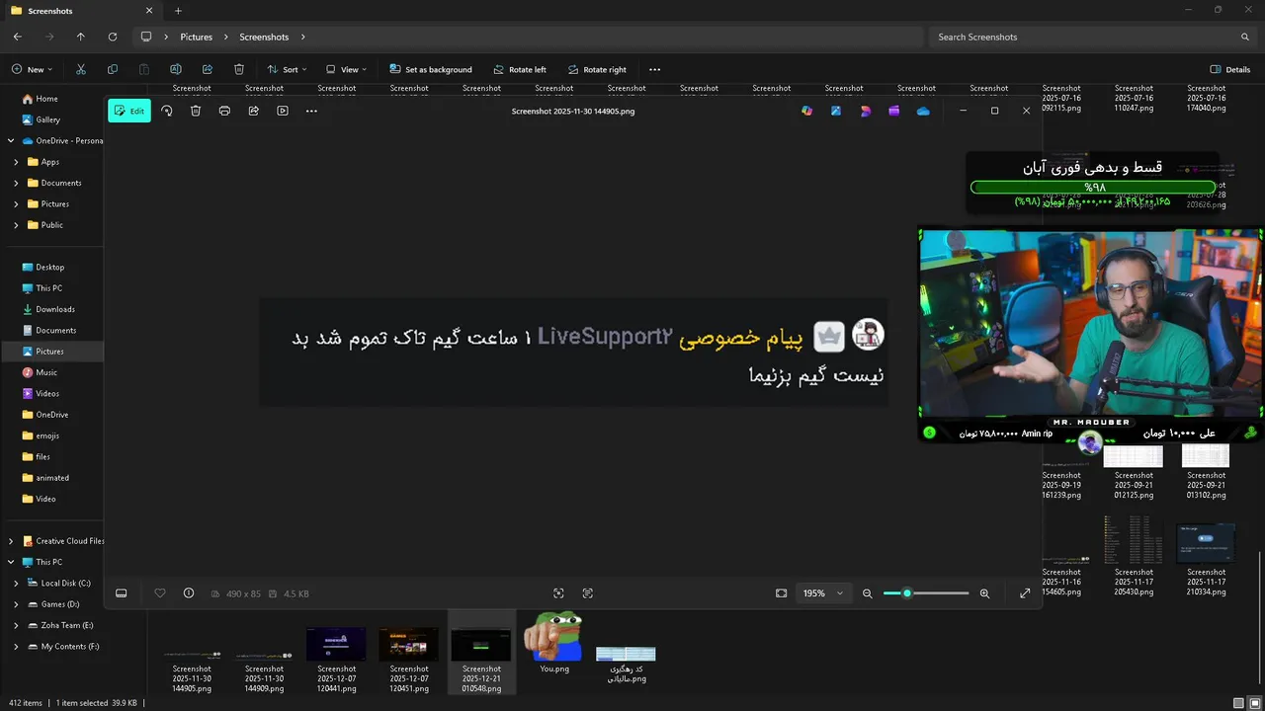
Task: Share the selected file from Explorer toolbar
Action: point(208,69)
